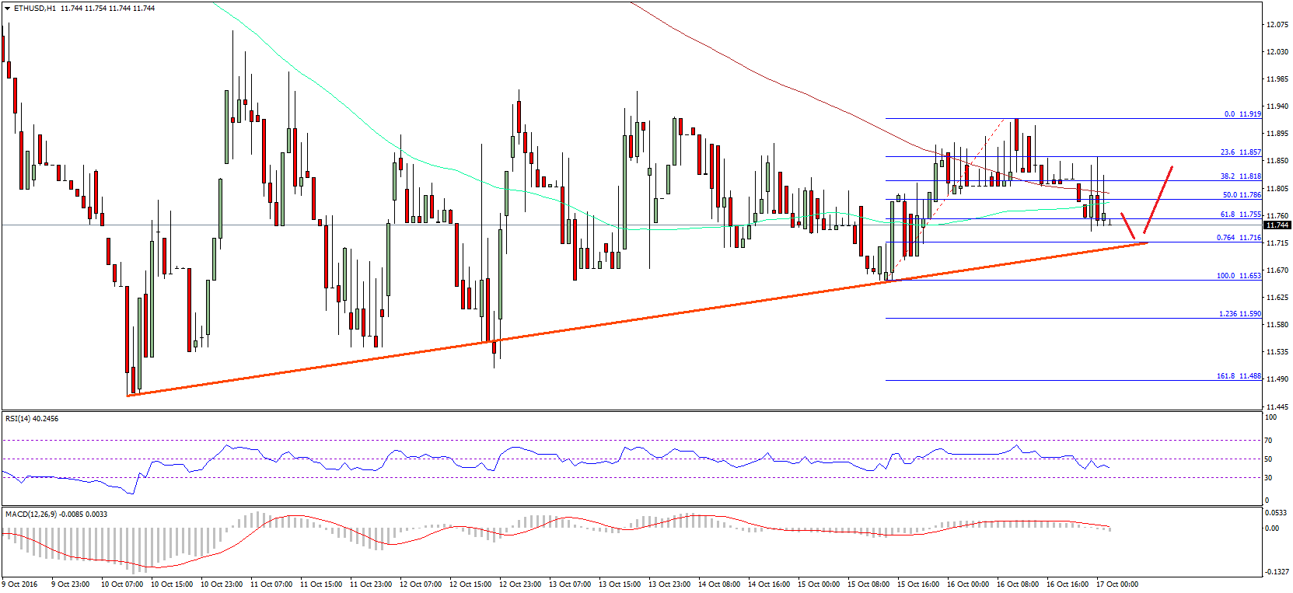Click the 11.625 price axis label
This screenshot has width=1293, height=593.
coord(1277,298)
